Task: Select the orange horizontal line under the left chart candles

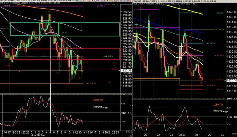Action: (x=42, y=83)
